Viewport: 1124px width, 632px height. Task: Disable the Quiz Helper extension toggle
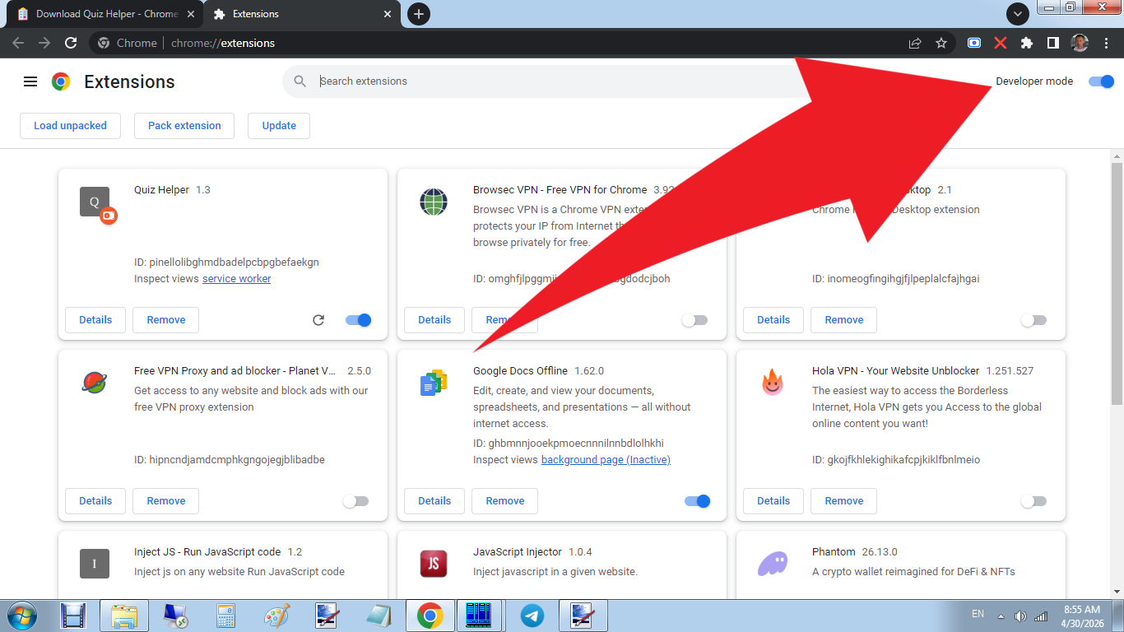pyautogui.click(x=359, y=320)
